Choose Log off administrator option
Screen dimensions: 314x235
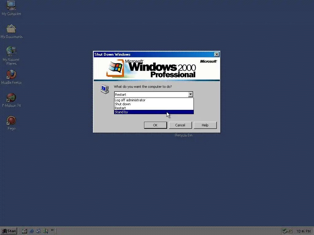click(154, 100)
